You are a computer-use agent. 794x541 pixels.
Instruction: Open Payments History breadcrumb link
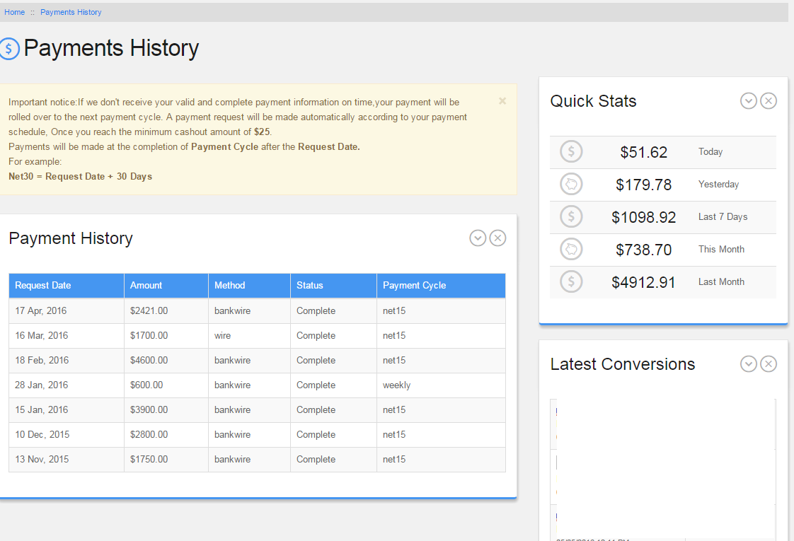pyautogui.click(x=71, y=12)
